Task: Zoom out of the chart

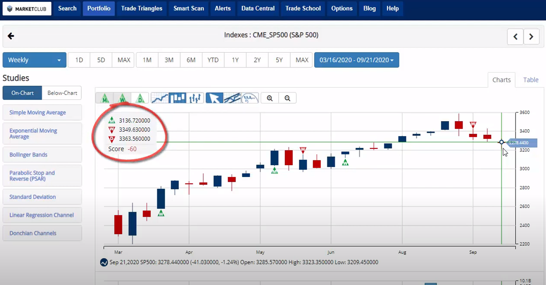Action: pyautogui.click(x=288, y=98)
